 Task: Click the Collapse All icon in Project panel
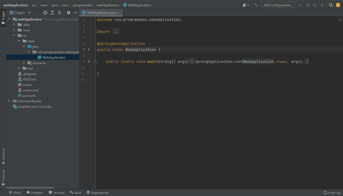tap(59, 13)
